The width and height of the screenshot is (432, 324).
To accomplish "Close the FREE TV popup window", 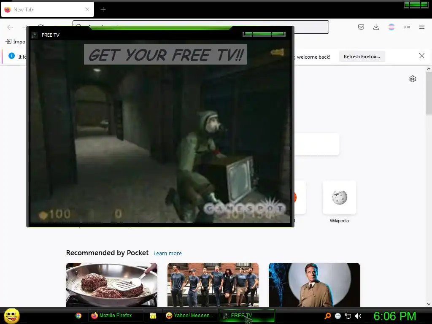I will click(278, 34).
